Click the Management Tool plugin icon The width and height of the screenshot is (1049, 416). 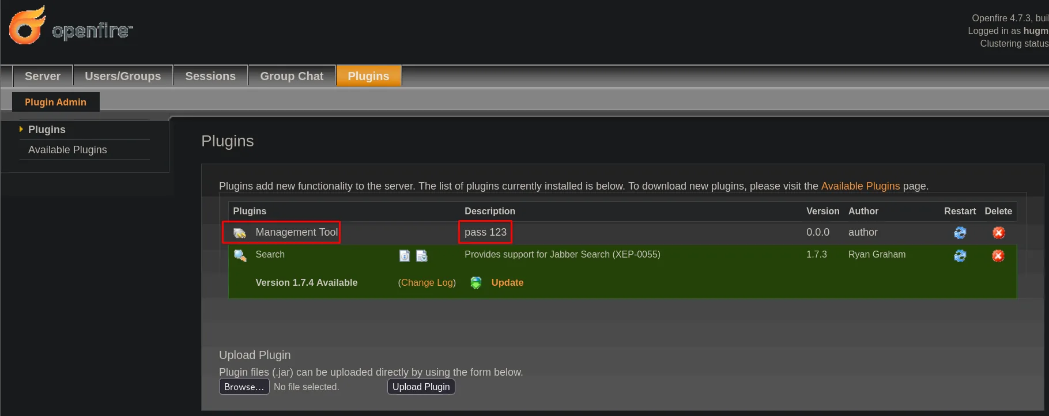pos(239,233)
